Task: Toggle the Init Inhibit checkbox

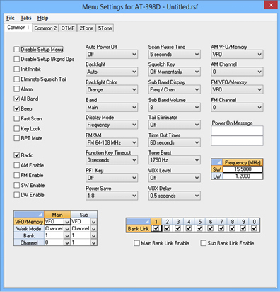Action: coord(16,69)
